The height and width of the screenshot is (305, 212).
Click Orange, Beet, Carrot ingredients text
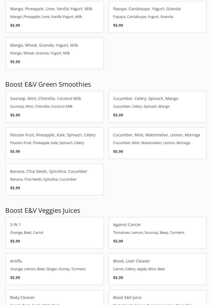[x=27, y=233]
